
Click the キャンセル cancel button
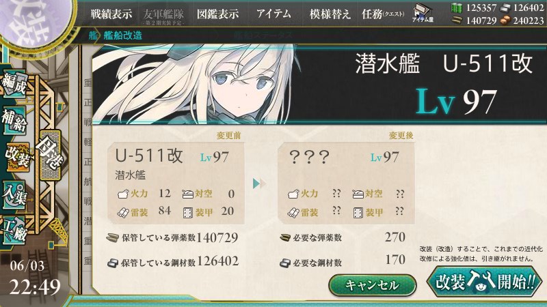pos(372,285)
